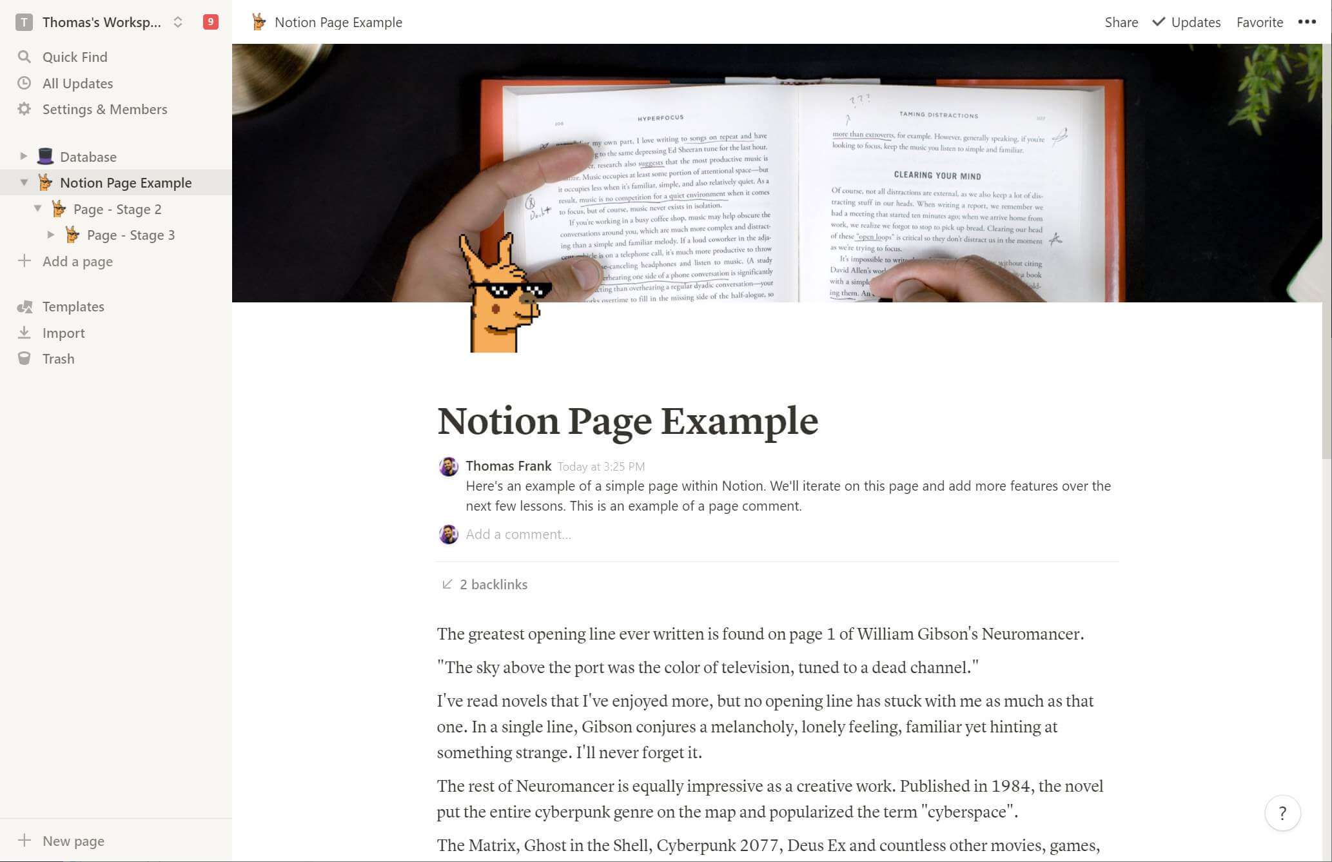Click New page at bottom of sidebar

[73, 839]
